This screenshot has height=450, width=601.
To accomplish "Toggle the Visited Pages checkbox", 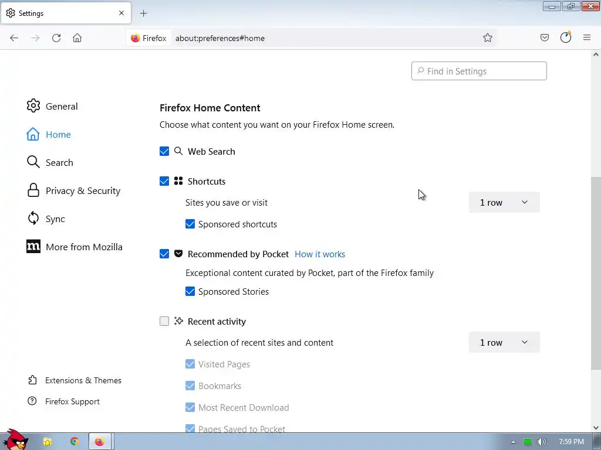I will point(190,364).
